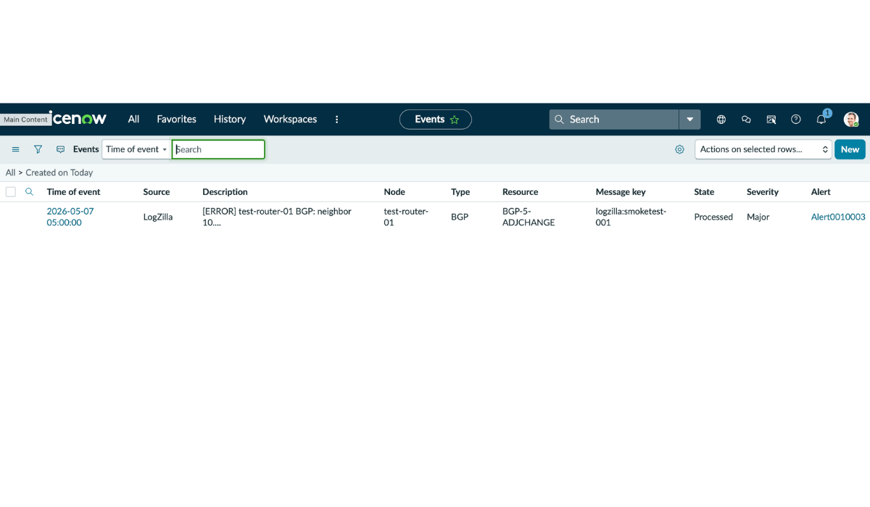Viewport: 870px width, 507px height.
Task: Click the Processed state cell
Action: tap(713, 217)
